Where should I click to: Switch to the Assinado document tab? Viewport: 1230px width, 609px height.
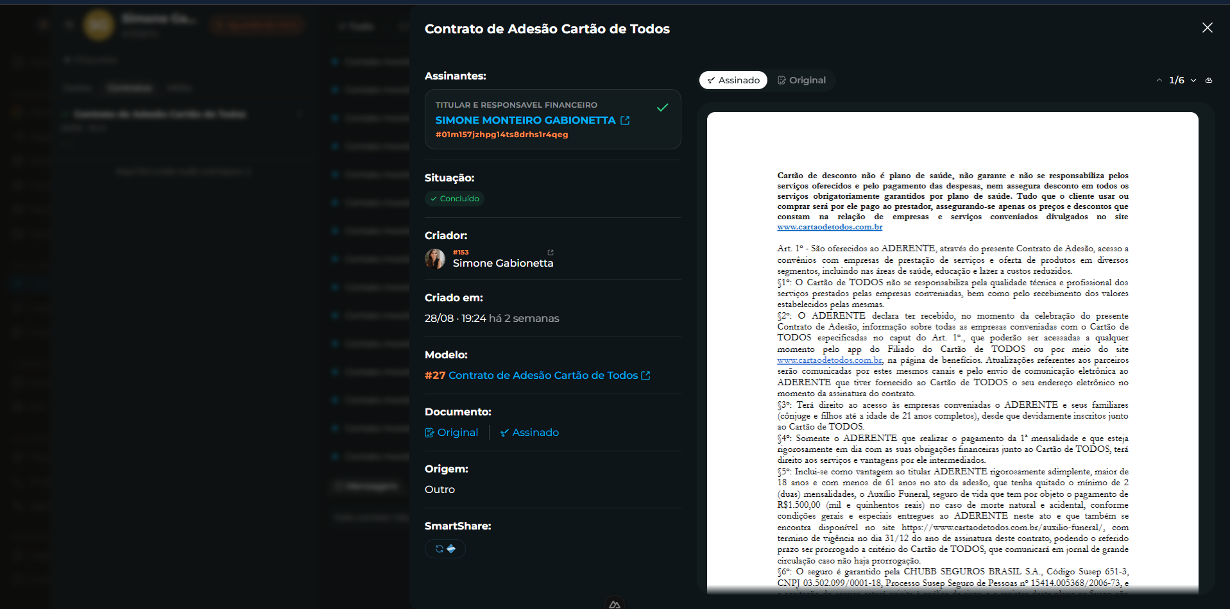pos(733,80)
